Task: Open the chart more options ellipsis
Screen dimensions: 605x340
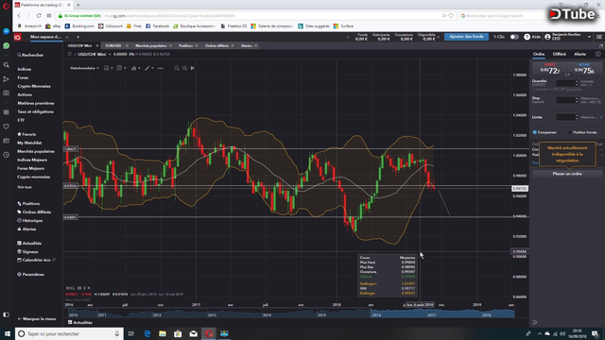Action: coord(160,68)
